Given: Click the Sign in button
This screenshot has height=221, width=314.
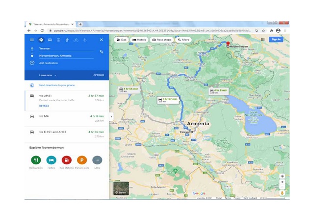Looking at the screenshot, I should pos(276,39).
